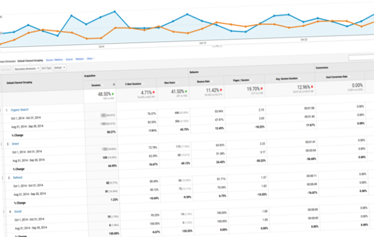Click the -18.22% pages change cell
374x237 pixels.
(x=259, y=127)
